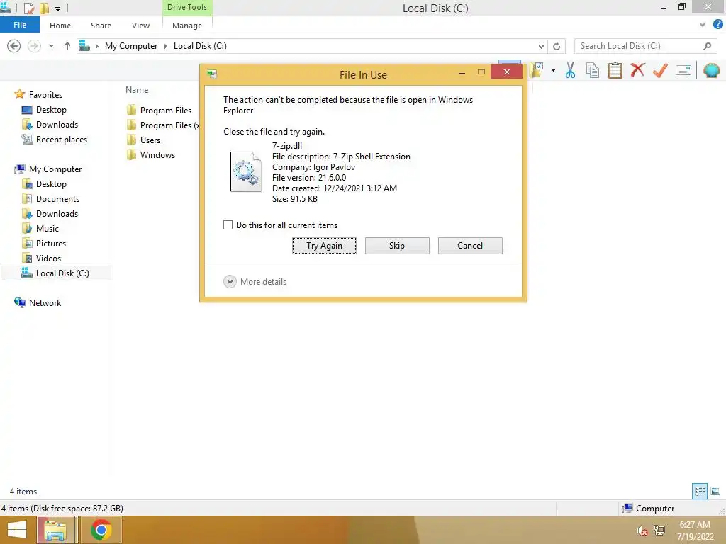Open the Explorer Help icon
The image size is (726, 544).
coord(717,25)
